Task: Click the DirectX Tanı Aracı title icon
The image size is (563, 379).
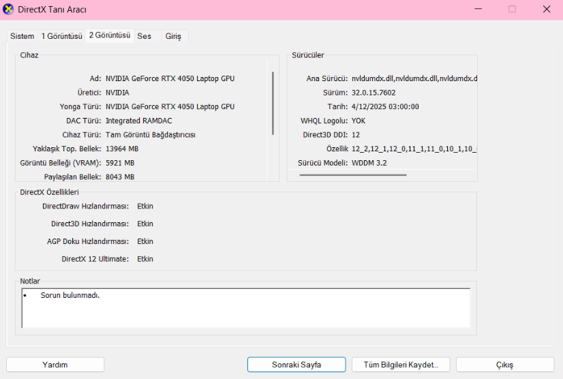Action: point(8,10)
